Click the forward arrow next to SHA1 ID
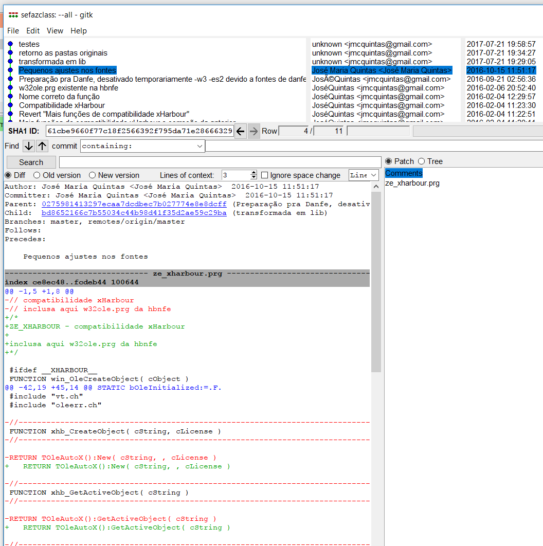The width and height of the screenshot is (543, 546). [254, 131]
